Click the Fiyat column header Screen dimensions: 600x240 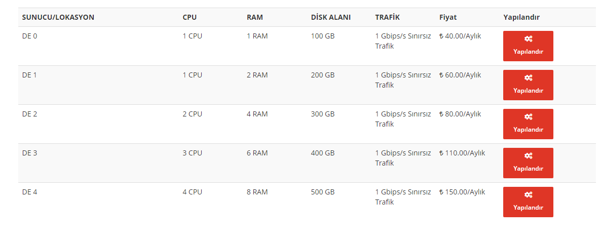coord(447,17)
